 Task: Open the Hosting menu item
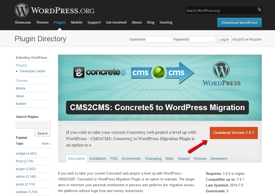tap(166, 22)
